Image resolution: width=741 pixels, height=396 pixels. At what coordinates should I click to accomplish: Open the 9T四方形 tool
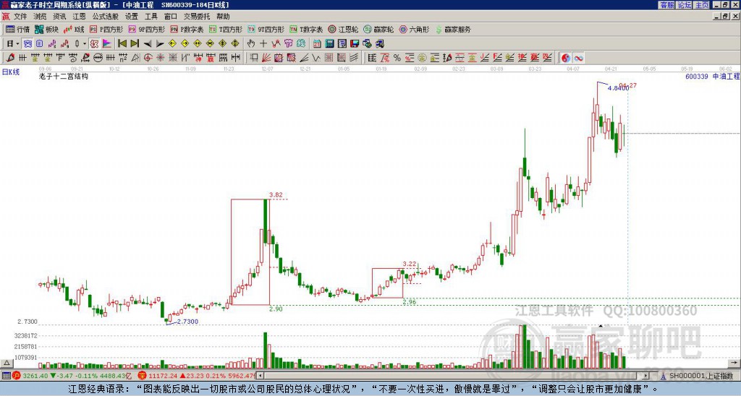pos(266,29)
